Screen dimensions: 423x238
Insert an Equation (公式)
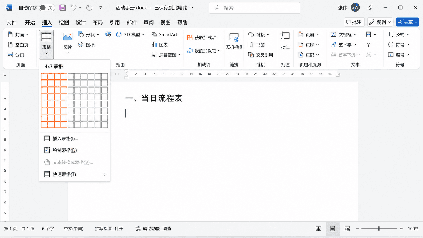(398, 35)
